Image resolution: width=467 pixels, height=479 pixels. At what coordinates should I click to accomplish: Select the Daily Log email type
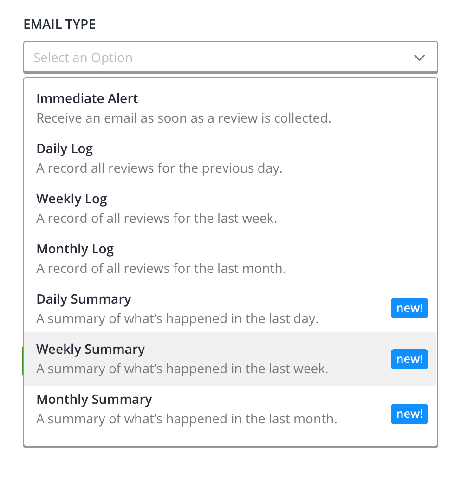click(231, 158)
